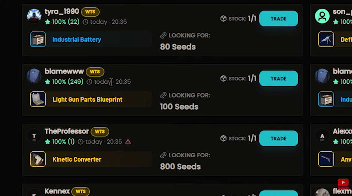Click the WTS badge beside blamewww

pos(95,72)
